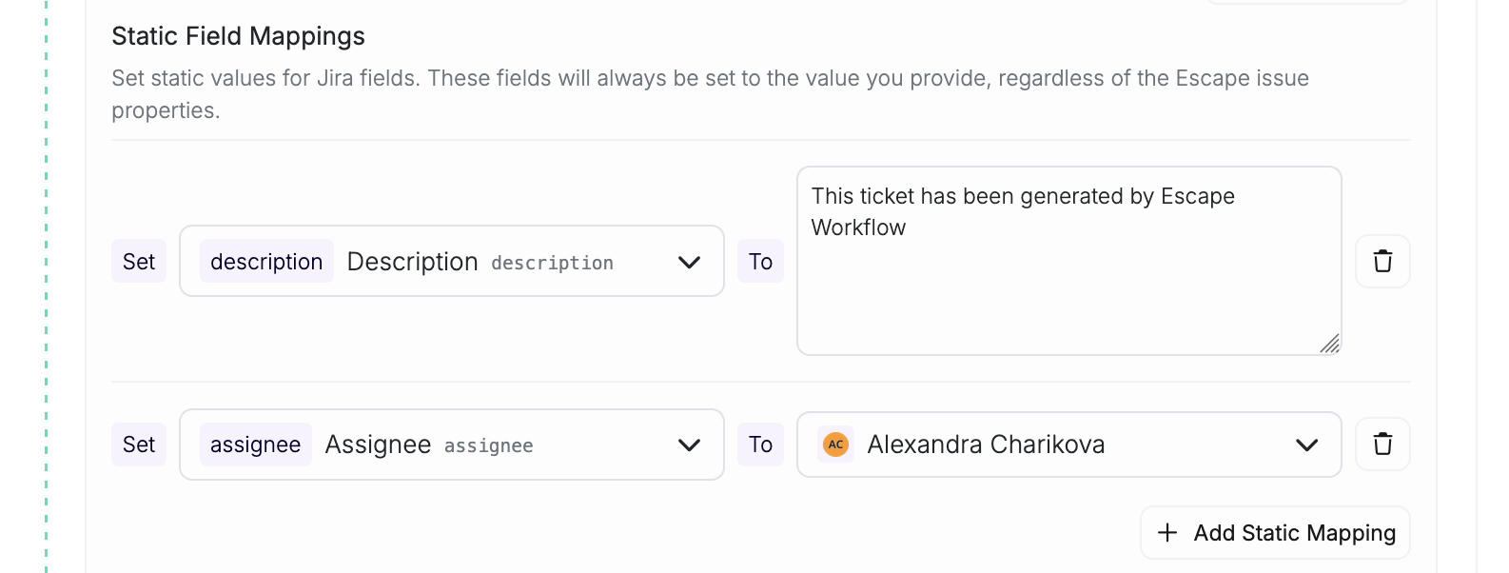
Task: Click the chevron on the description field picker
Action: click(x=689, y=261)
